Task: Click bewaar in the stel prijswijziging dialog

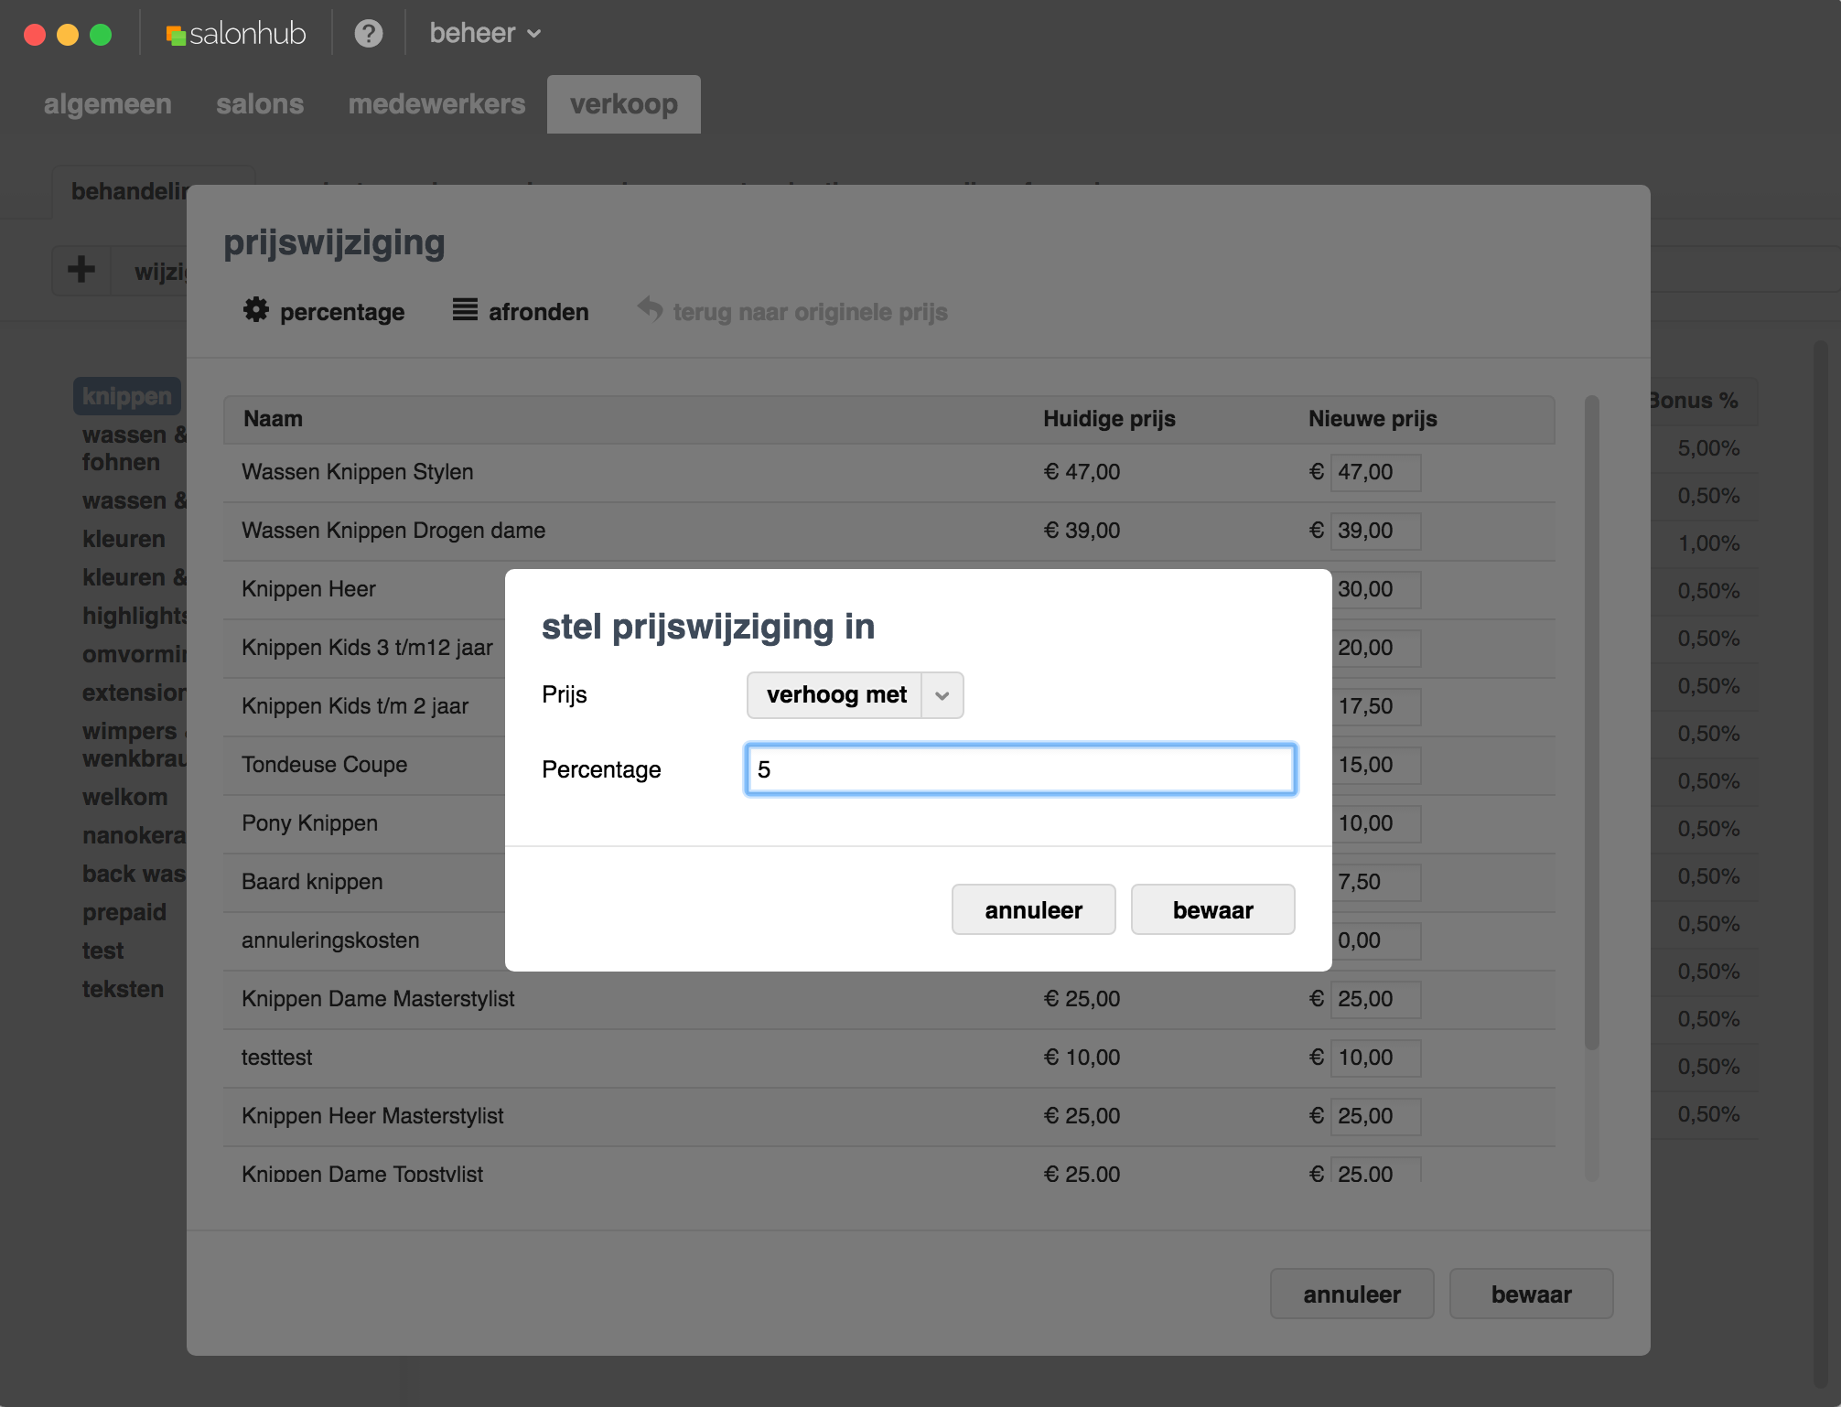Action: 1212,909
